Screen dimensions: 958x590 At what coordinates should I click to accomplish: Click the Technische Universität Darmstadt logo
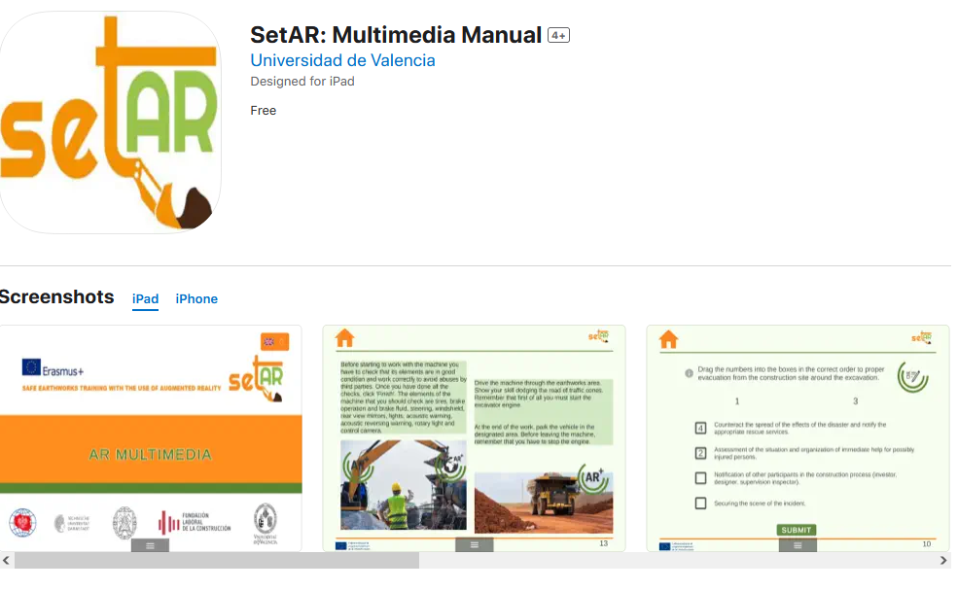click(72, 523)
